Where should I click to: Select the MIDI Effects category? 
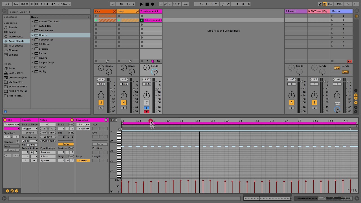[16, 46]
